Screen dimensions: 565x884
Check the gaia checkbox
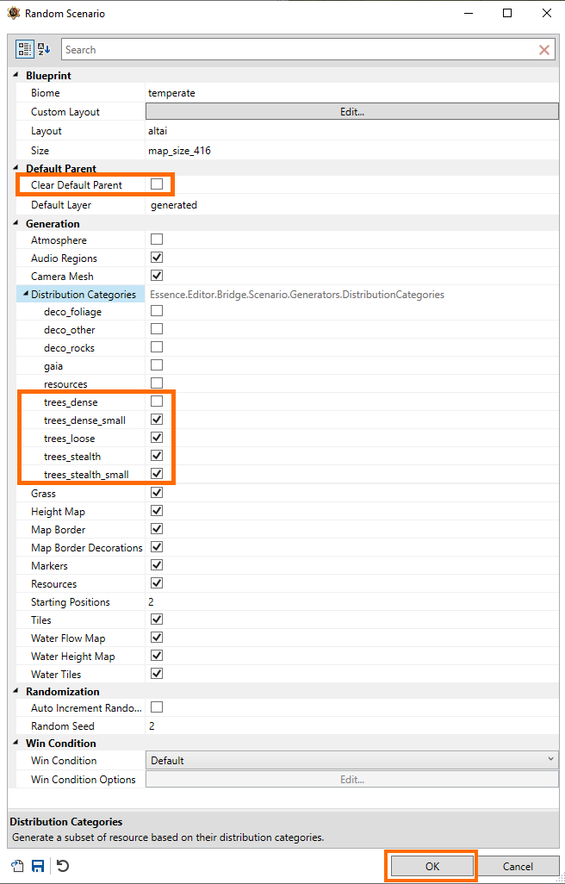click(x=157, y=364)
